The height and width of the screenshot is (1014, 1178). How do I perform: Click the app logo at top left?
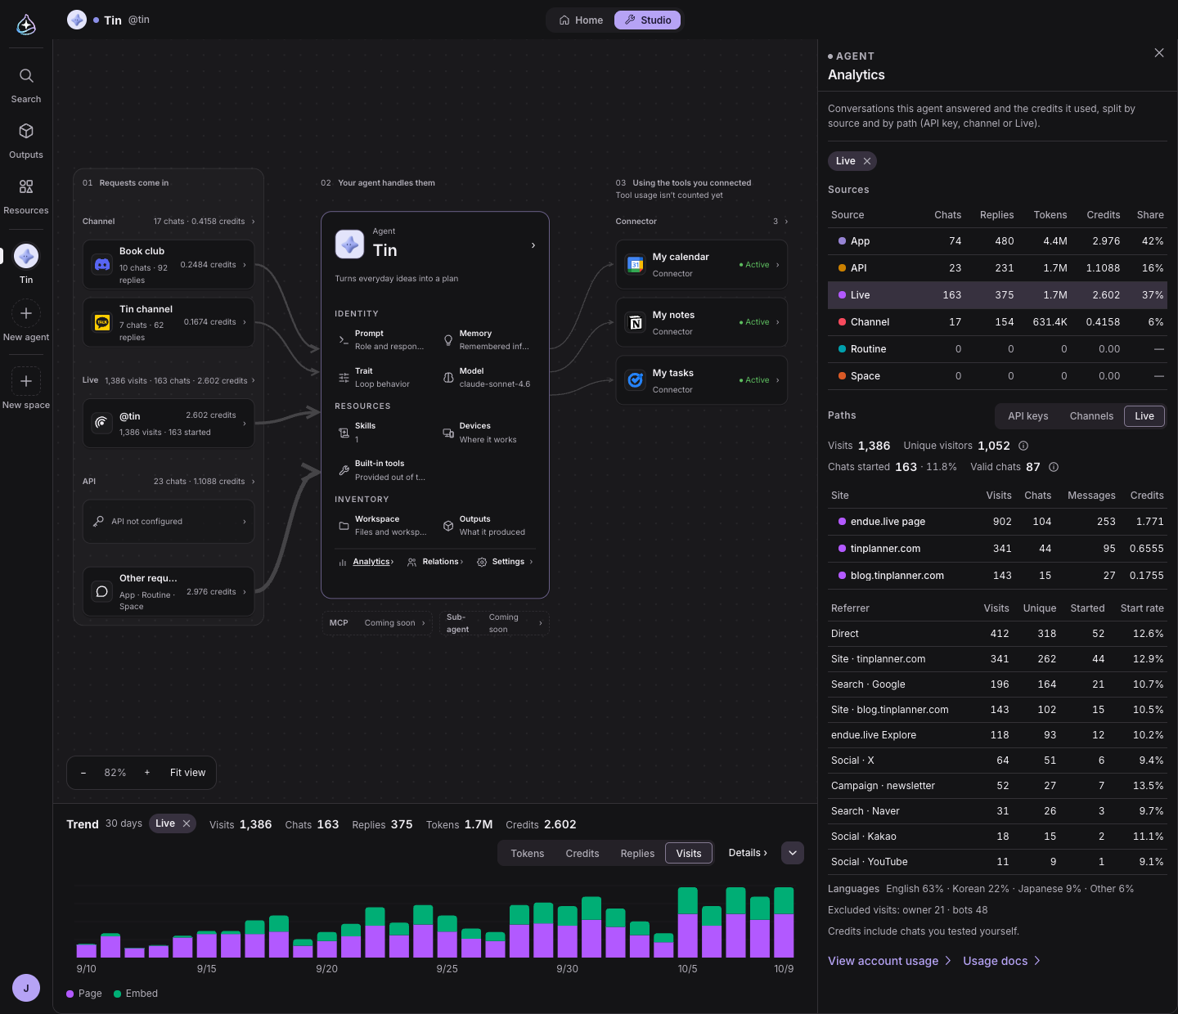click(26, 25)
